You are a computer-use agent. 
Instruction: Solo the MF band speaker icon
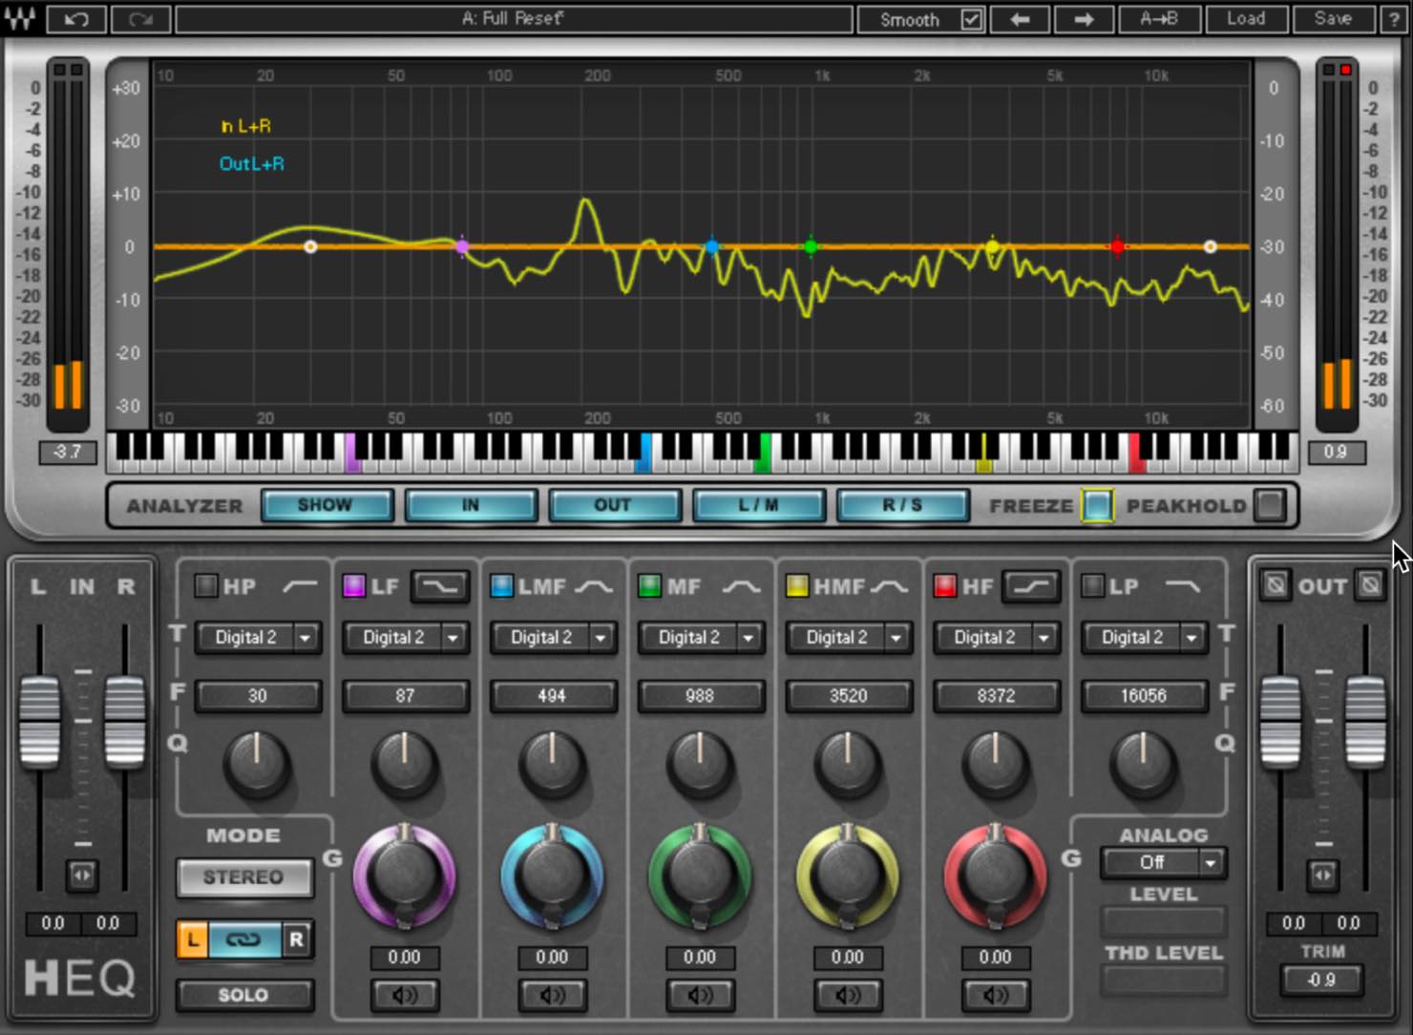(700, 995)
